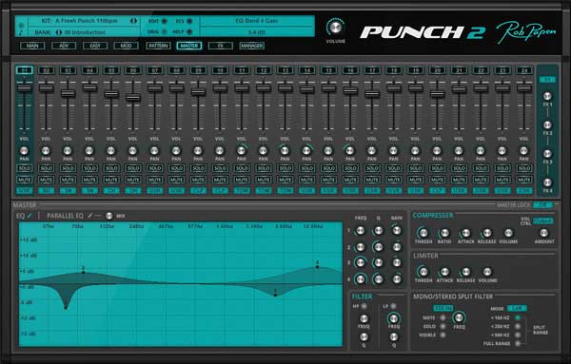Adjust the Limiter VOLUME knob
This screenshot has height=364, width=571.
point(487,272)
